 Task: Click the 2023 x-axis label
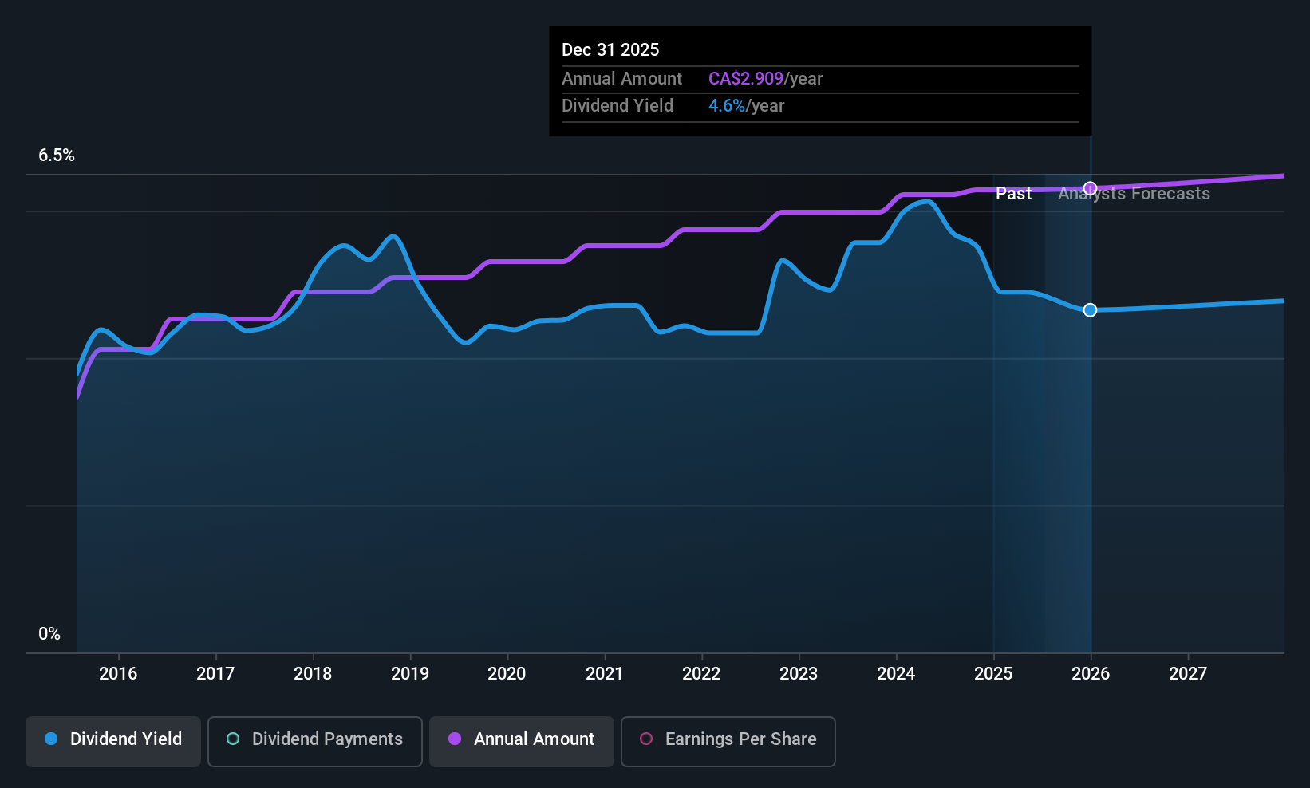[799, 673]
